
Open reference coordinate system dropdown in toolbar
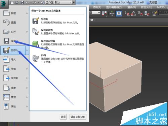point(95,12)
